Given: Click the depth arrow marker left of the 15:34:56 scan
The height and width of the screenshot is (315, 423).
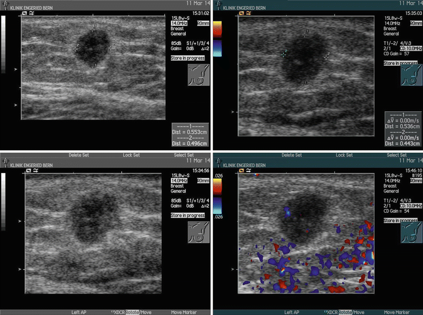Looking at the screenshot, I should coord(20,221).
